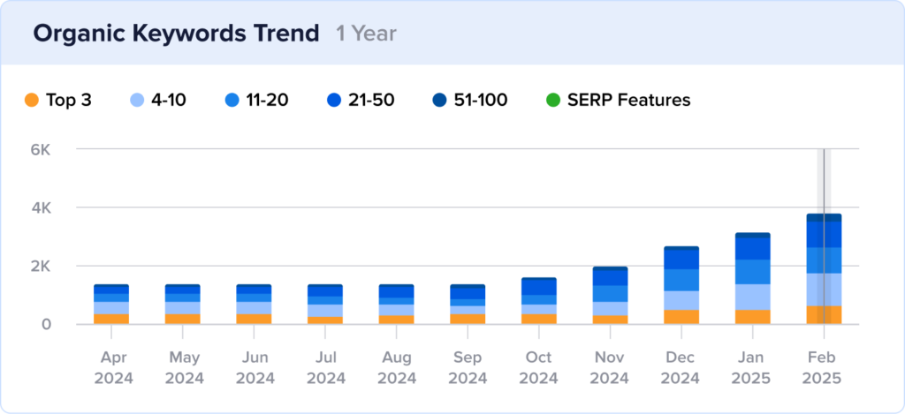Click the Organic Keywords Trend title
This screenshot has width=905, height=414.
click(176, 34)
